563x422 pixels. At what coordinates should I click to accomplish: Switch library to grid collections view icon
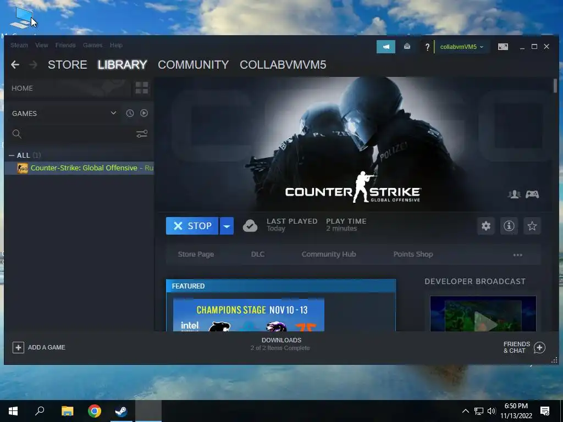click(141, 87)
